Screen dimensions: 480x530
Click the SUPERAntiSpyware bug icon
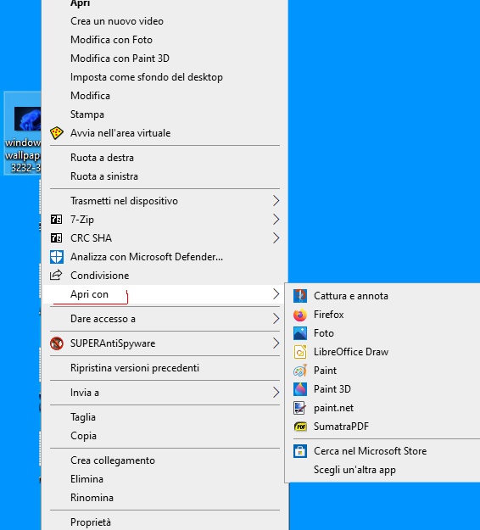[x=57, y=343]
